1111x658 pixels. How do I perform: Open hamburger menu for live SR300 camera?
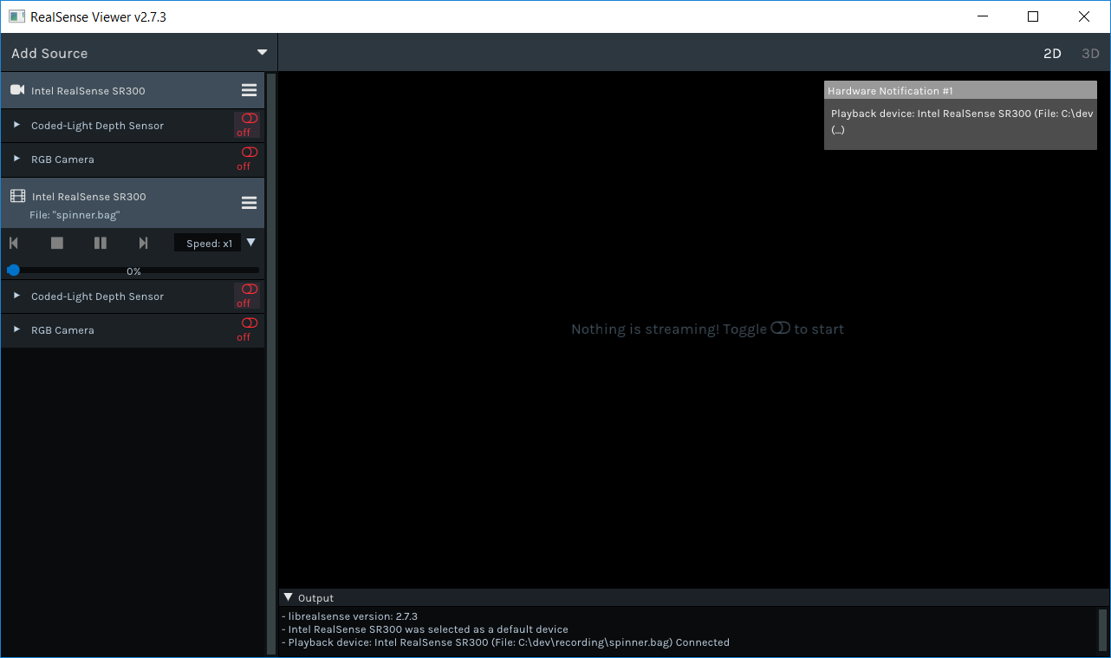[249, 90]
